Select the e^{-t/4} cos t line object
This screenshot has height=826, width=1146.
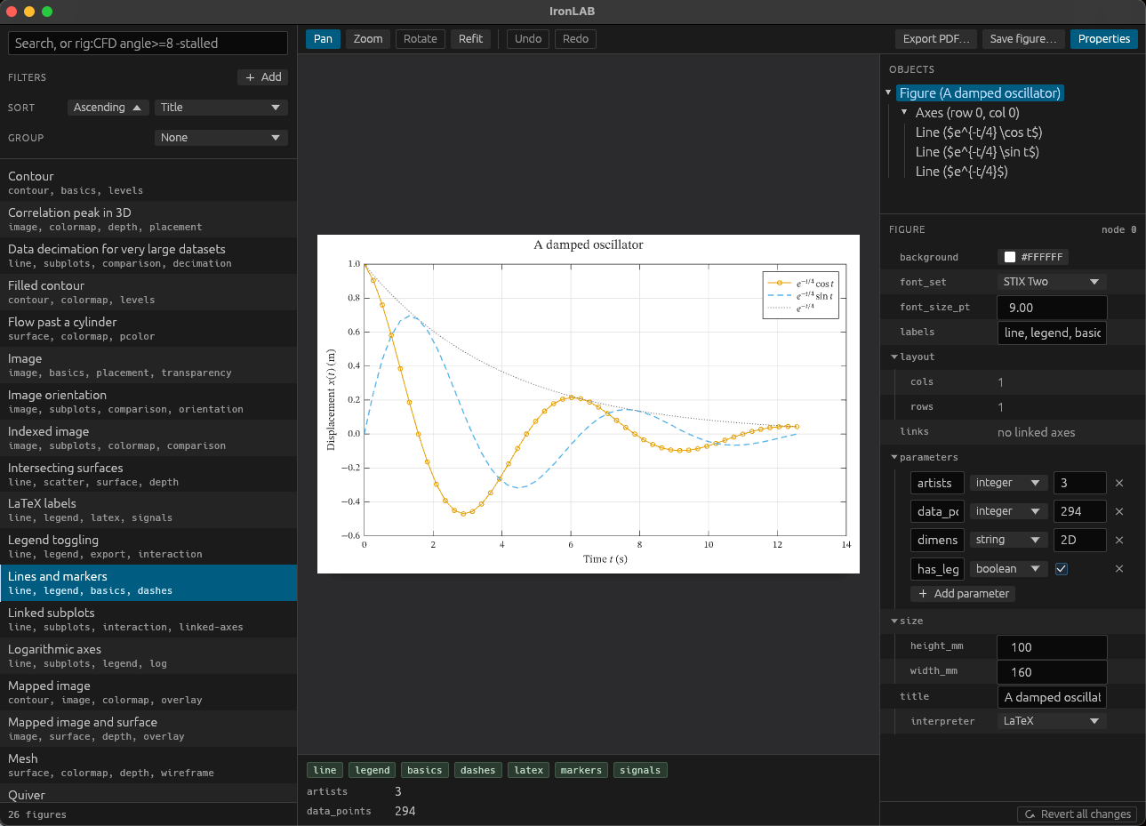(x=979, y=132)
